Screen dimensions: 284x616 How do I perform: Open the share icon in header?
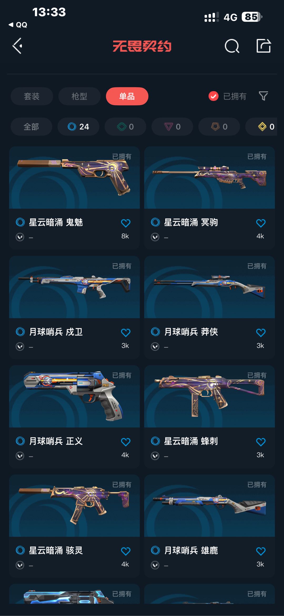(264, 46)
